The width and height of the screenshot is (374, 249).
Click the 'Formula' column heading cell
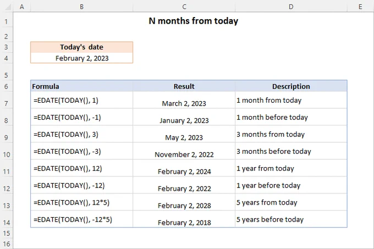(x=81, y=86)
